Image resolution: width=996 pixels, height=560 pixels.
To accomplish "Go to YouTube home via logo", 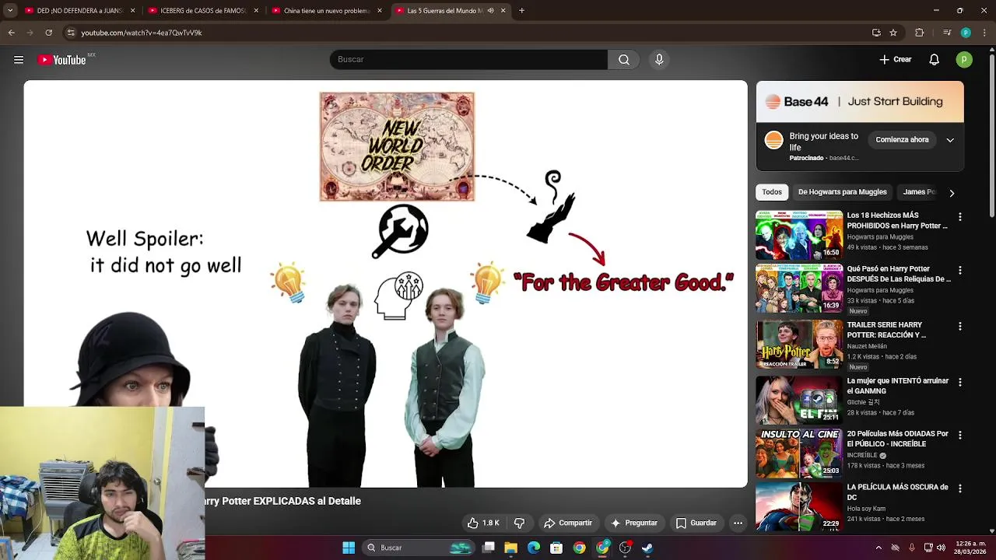I will [62, 60].
